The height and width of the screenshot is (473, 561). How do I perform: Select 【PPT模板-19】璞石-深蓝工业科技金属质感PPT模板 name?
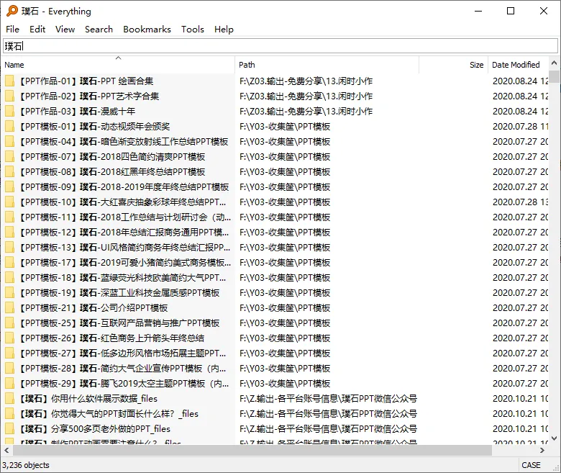[x=119, y=293]
